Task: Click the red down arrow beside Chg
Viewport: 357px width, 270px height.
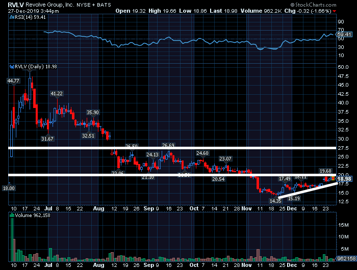Action: pyautogui.click(x=334, y=11)
